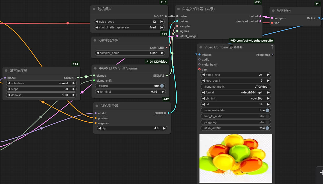Toggle the stretch switch in LTXV Shift Sigmas
Viewport: 323px width, 184px height.
point(162,86)
